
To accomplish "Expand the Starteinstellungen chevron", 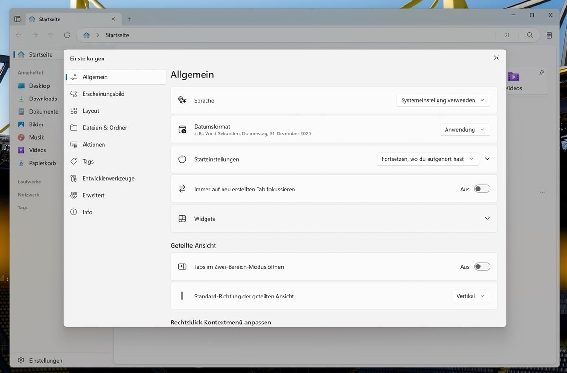I will [487, 159].
